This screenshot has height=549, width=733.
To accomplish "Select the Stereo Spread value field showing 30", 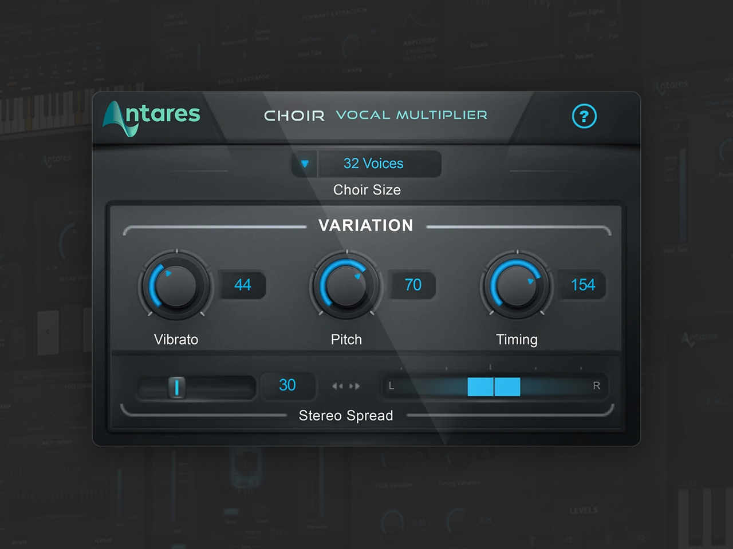I will (287, 385).
